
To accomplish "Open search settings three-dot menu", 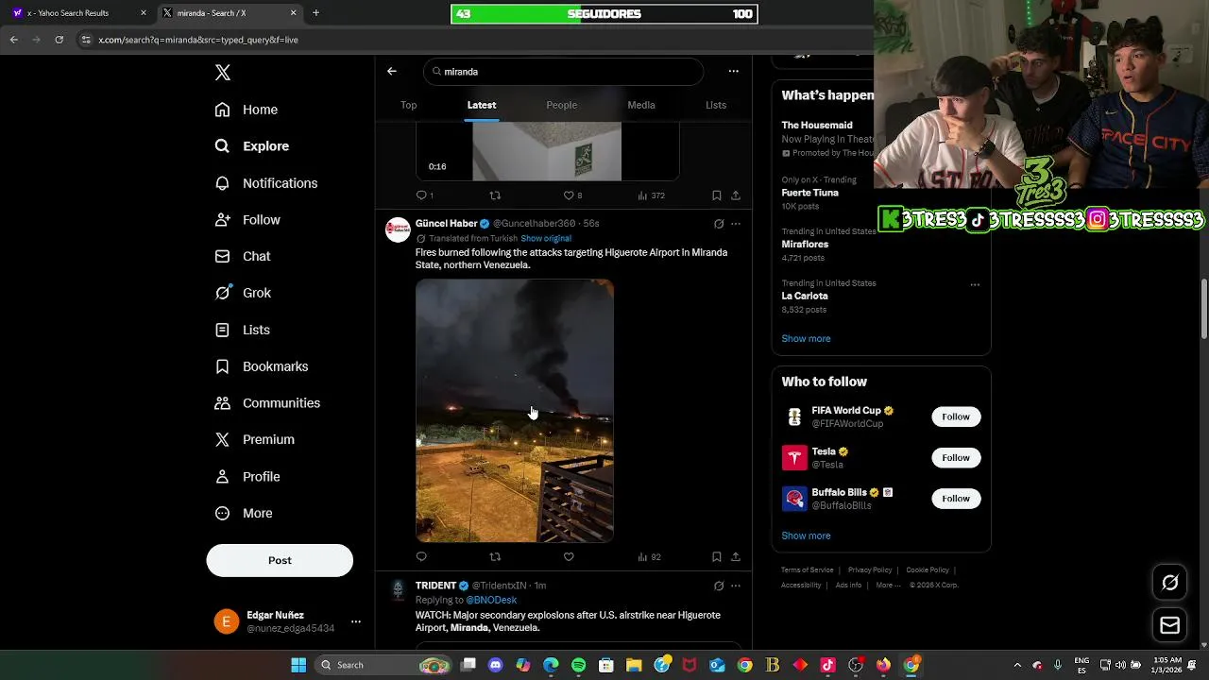I will coord(733,71).
